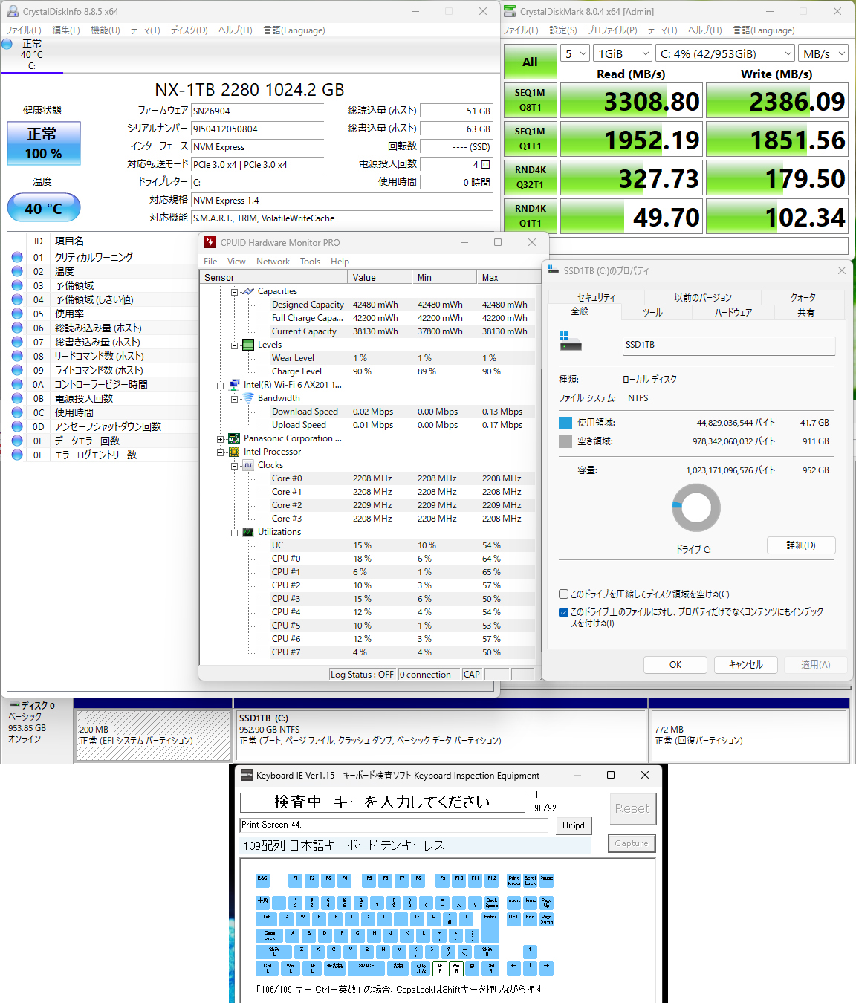Run the RND4K Q32T1 test
856x1003 pixels.
point(530,178)
